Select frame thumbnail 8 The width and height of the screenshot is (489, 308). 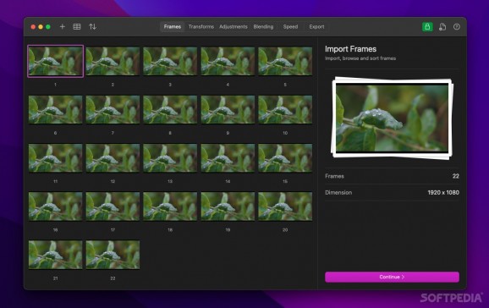coord(170,109)
